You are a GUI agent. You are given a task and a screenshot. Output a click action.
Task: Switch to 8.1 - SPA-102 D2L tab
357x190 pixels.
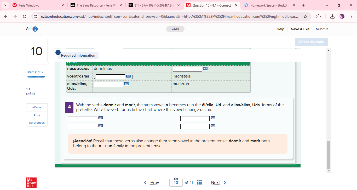154,5
